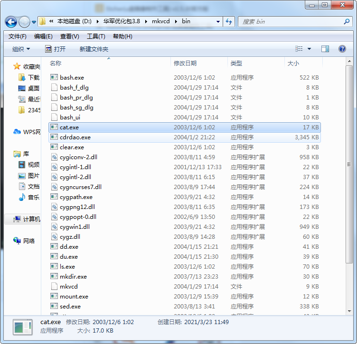The height and width of the screenshot is (344, 357).
Task: Open the view options dropdown arrow
Action: tap(309, 49)
